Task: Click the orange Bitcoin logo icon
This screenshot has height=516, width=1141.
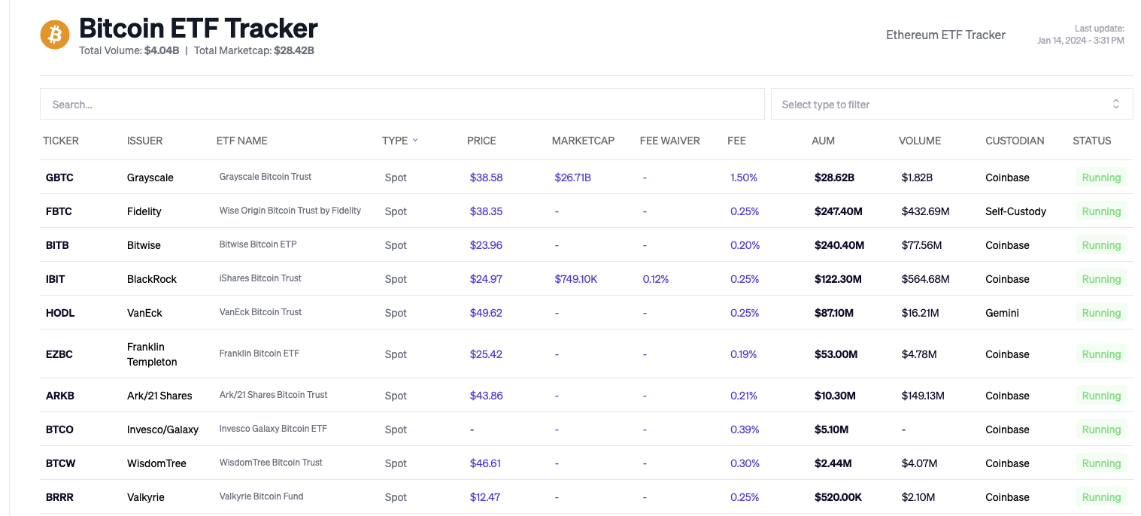Action: 55,35
